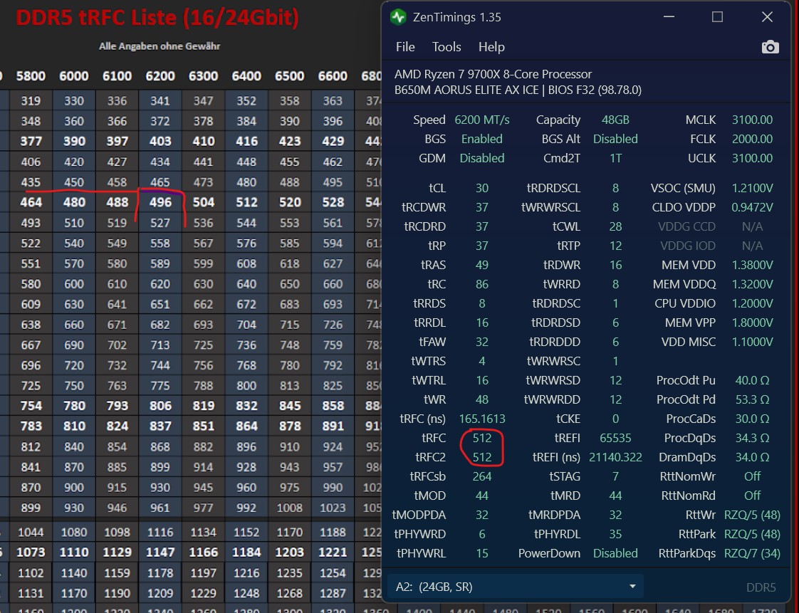Click the 6200 column header in tRFC table
The height and width of the screenshot is (613, 799).
coord(160,76)
